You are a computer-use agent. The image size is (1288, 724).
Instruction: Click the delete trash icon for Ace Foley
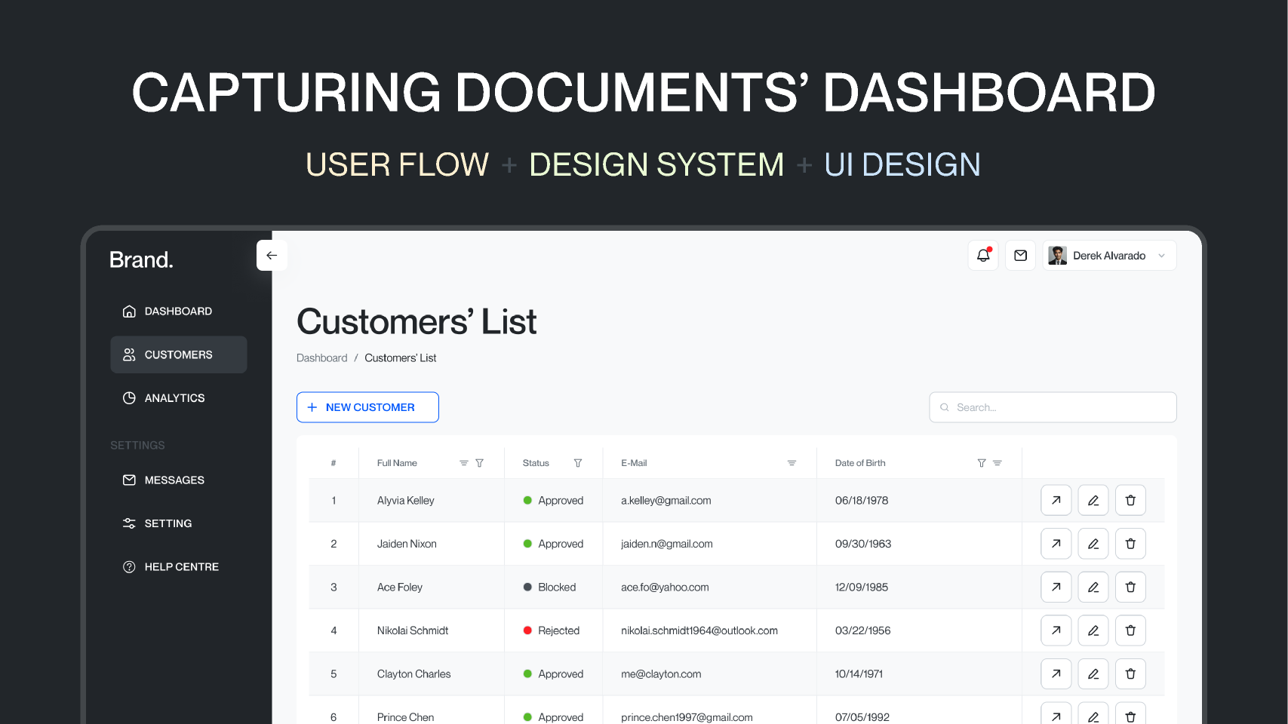pyautogui.click(x=1130, y=587)
